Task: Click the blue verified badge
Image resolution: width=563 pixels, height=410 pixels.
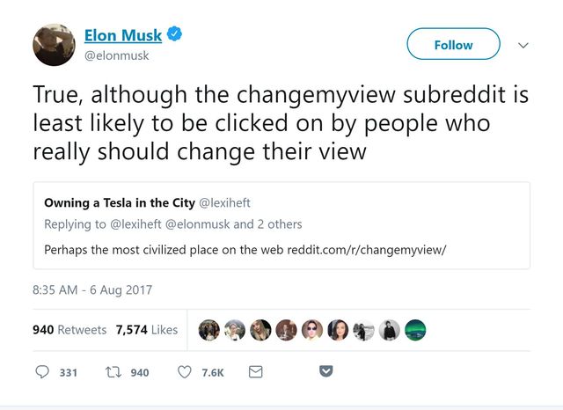Action: (175, 35)
